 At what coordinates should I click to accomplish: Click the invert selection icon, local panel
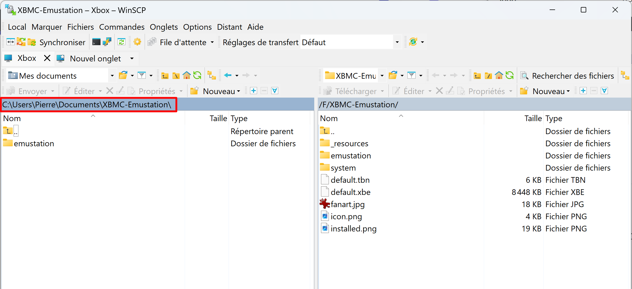pos(275,91)
